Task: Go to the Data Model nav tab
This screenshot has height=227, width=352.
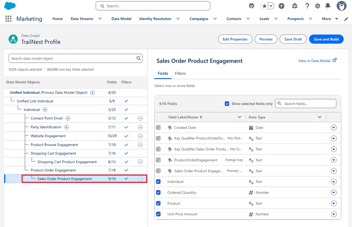Action: pyautogui.click(x=121, y=19)
